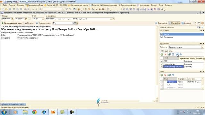Open the Санкционирование menu
Image resolution: width=205 pixels, height=115 pixels.
coord(109,5)
